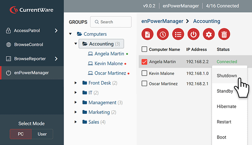Click the BrowseReporter chart icon
The image size is (252, 145).
(x=8, y=59)
